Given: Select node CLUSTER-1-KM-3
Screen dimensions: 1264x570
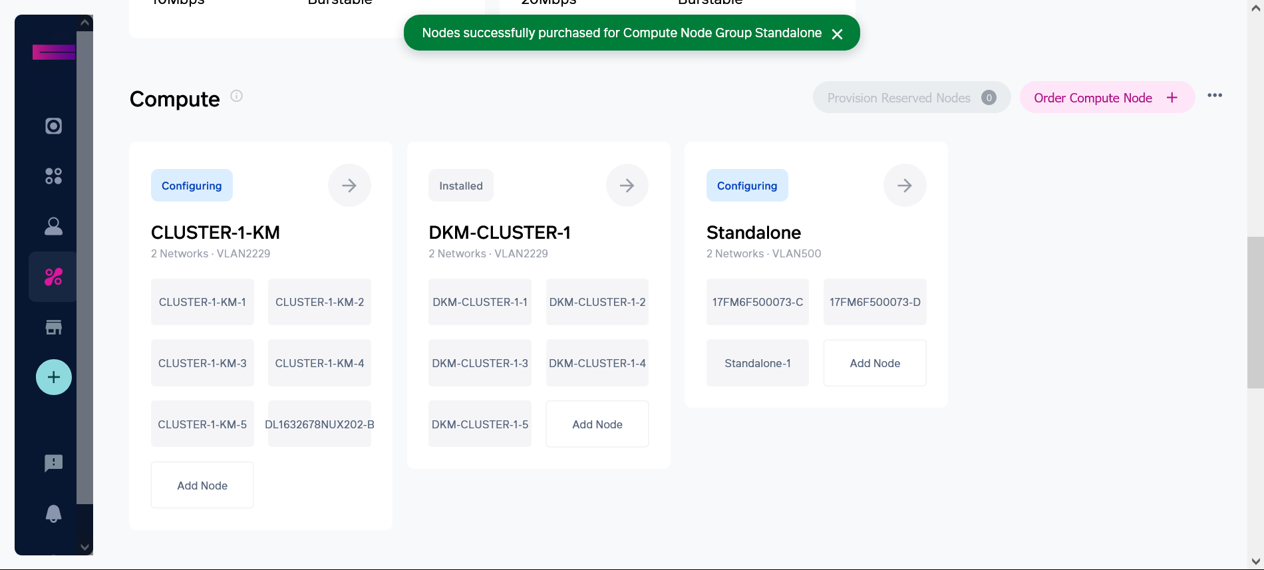Looking at the screenshot, I should [202, 363].
